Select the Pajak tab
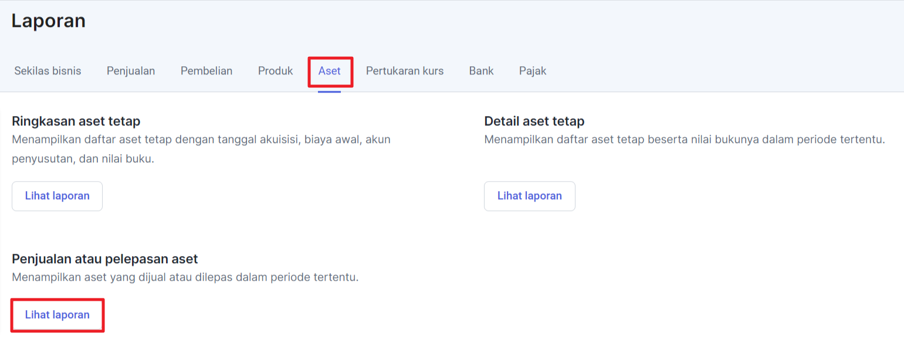The image size is (904, 347). pyautogui.click(x=533, y=71)
